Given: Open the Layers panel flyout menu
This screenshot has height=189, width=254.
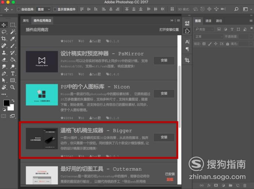Looking at the screenshot, I should [251, 21].
